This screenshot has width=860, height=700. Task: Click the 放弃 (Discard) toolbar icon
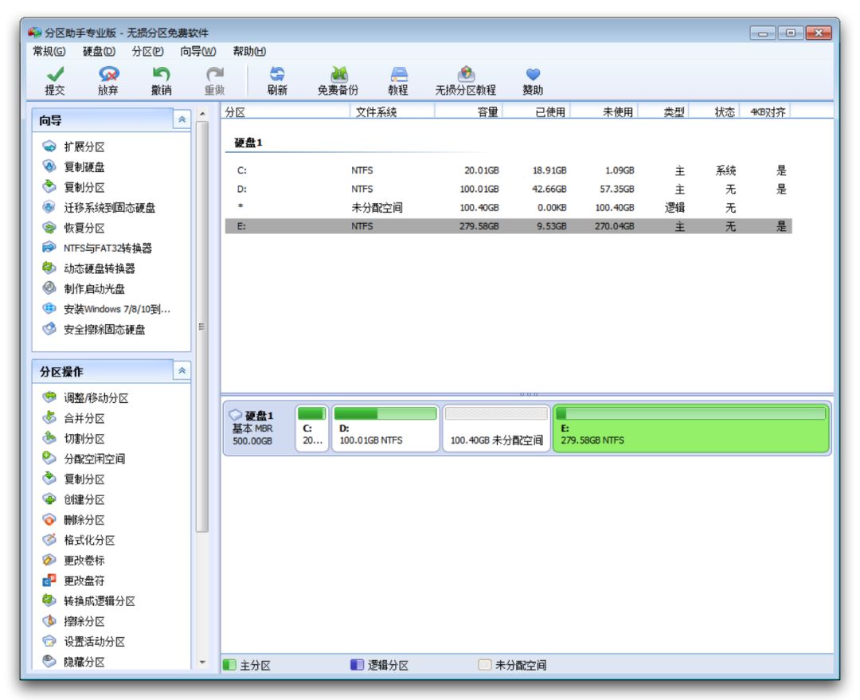[x=108, y=75]
